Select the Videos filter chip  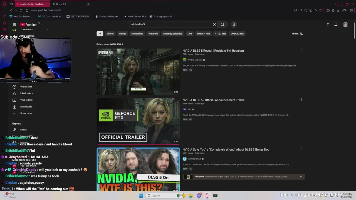coord(122,34)
